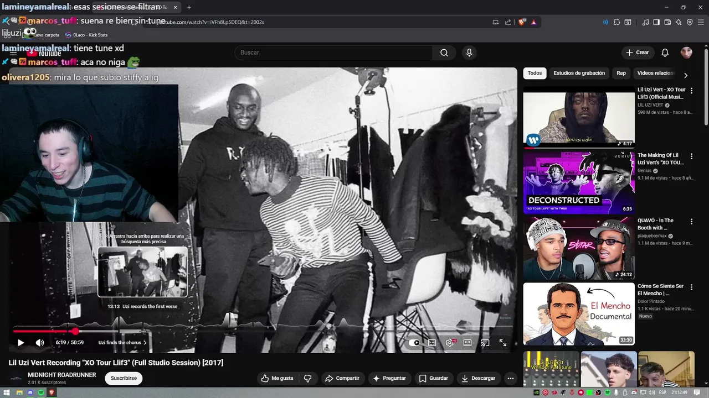The height and width of the screenshot is (398, 709).
Task: Select the 'Rap' filter chip
Action: (x=621, y=73)
